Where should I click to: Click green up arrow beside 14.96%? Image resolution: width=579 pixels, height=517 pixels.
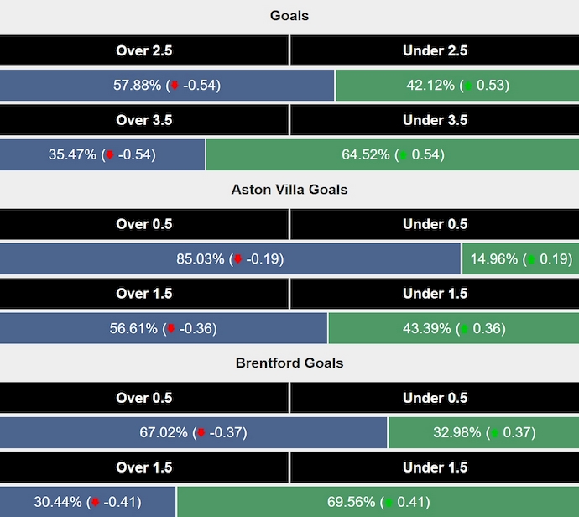coord(530,259)
